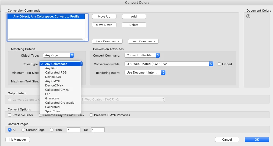Screen dimensions: 273x146
Task: Choose Lab color type
Action: tap(60, 94)
